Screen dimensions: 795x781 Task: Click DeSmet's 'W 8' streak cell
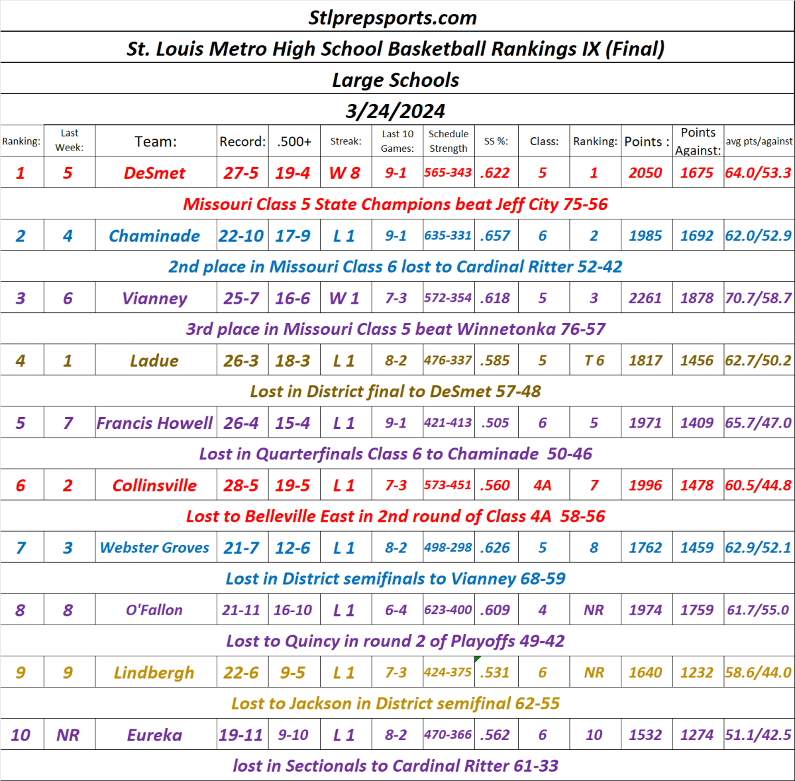(x=344, y=173)
